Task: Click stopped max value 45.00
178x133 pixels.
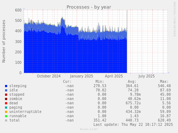Action: point(165,95)
